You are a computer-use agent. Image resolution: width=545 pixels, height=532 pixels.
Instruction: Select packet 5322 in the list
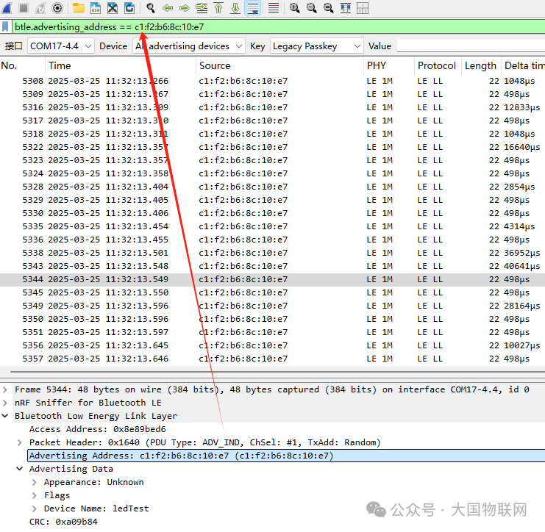(272, 147)
